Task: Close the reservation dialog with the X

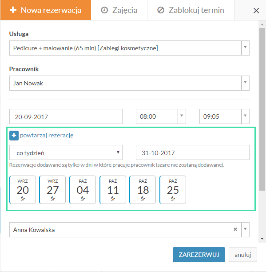Action: [x=256, y=11]
